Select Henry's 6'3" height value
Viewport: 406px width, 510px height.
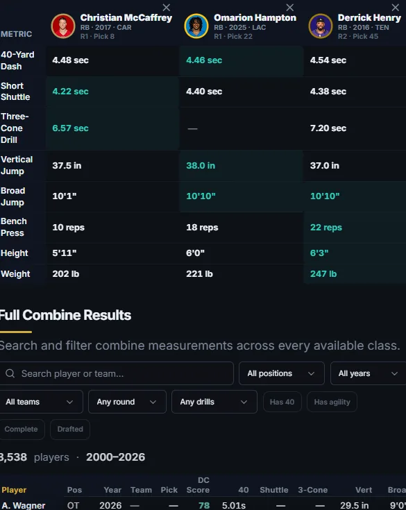[319, 253]
